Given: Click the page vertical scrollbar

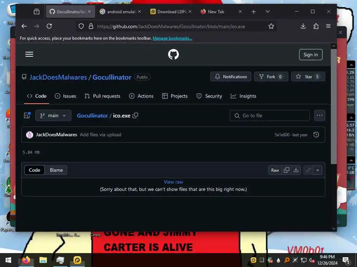Looking at the screenshot, I should (334, 106).
